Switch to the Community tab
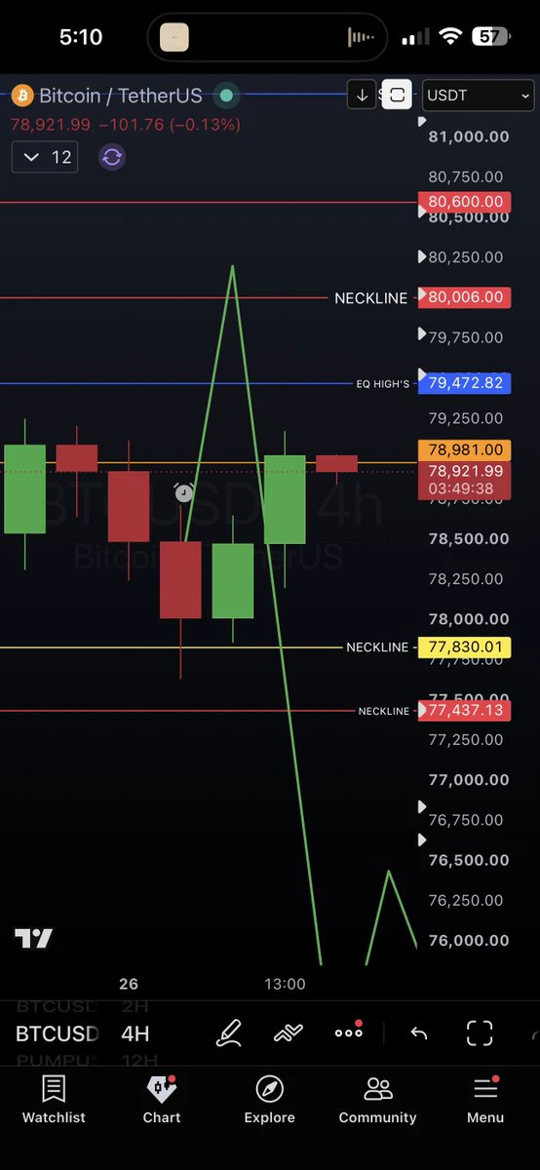The width and height of the screenshot is (540, 1170). [377, 1100]
